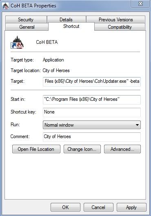The width and height of the screenshot is (151, 216).
Task: Focus the Start in text field
Action: point(92,100)
